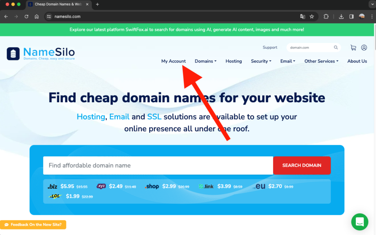Expand the Other Services dropdown

pyautogui.click(x=321, y=61)
